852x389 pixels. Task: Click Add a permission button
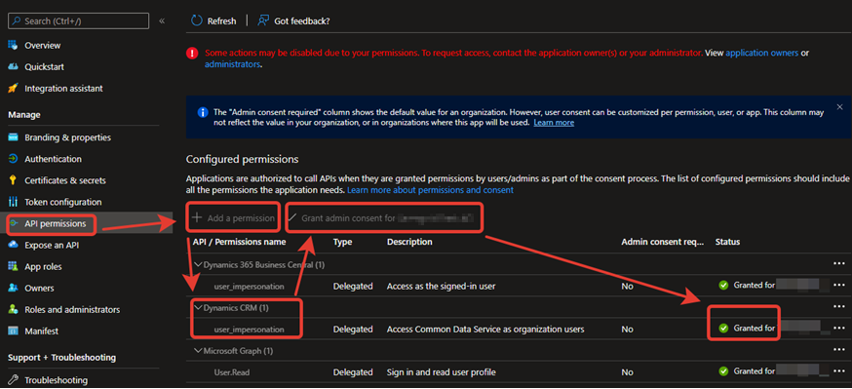click(234, 217)
